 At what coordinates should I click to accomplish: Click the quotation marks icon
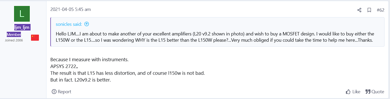(x=368, y=92)
